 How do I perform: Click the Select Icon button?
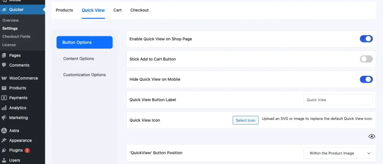click(245, 120)
